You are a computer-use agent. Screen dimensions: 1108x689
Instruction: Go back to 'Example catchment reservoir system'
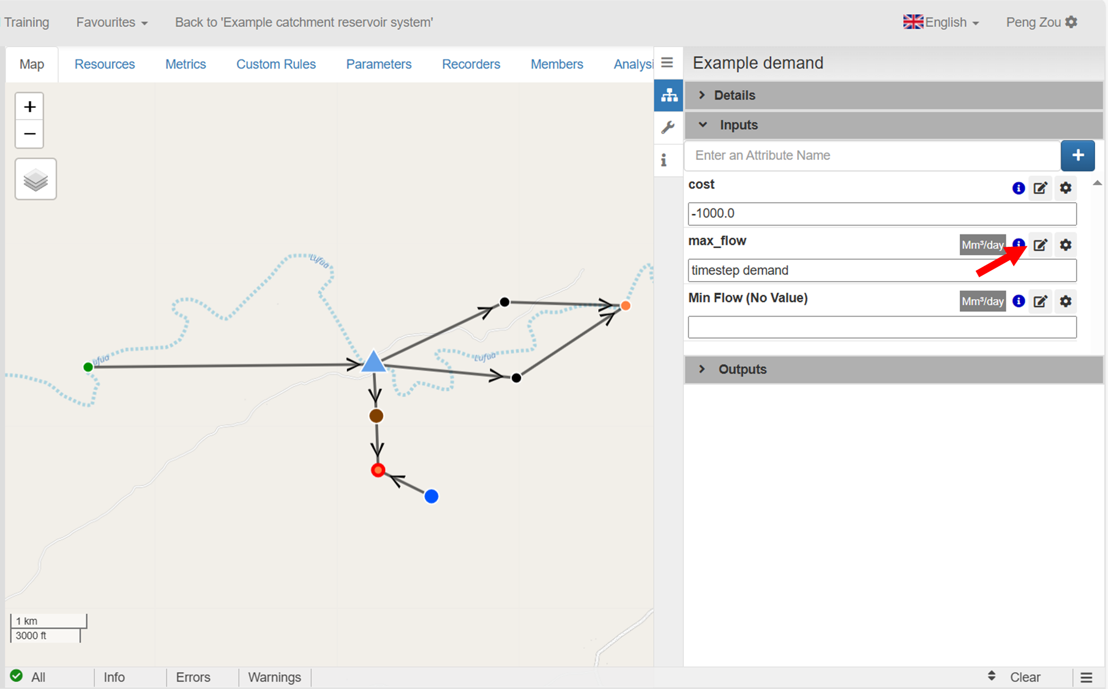coord(304,23)
